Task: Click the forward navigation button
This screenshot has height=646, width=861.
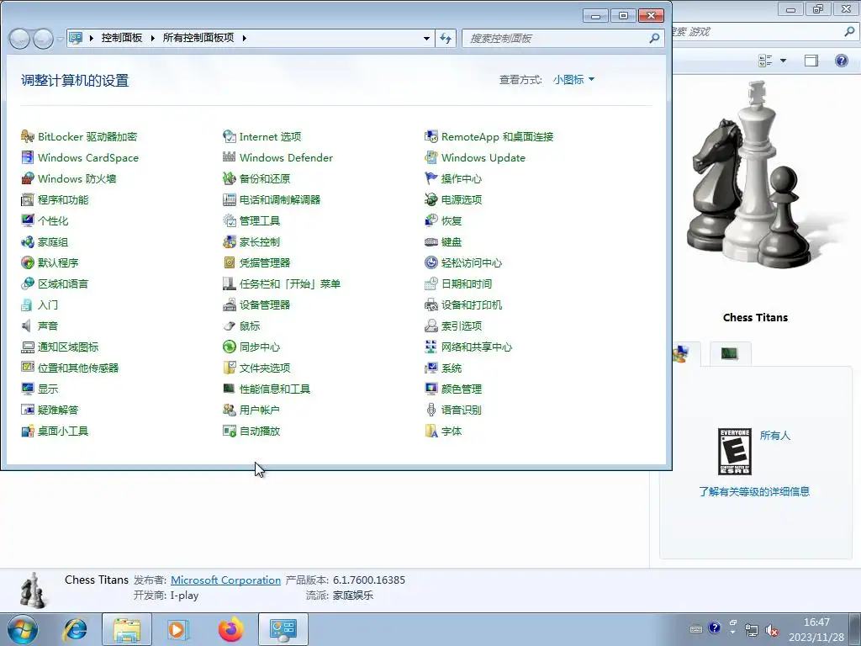Action: (x=44, y=39)
